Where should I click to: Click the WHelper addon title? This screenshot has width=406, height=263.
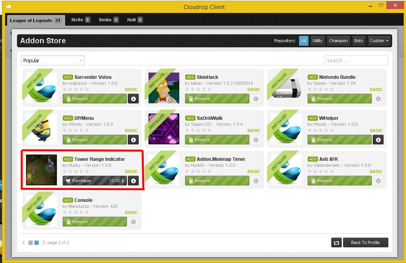click(329, 118)
